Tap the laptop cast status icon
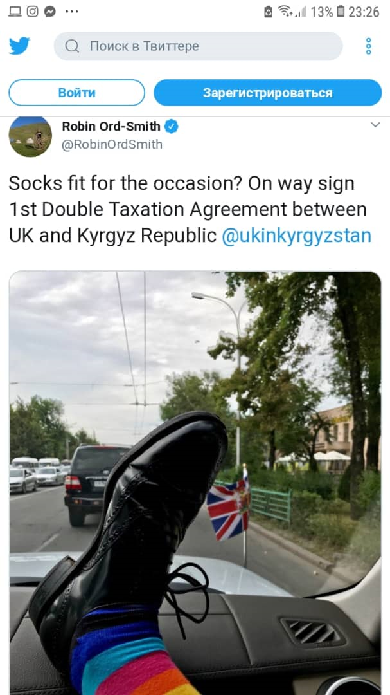The image size is (390, 695). 15,12
